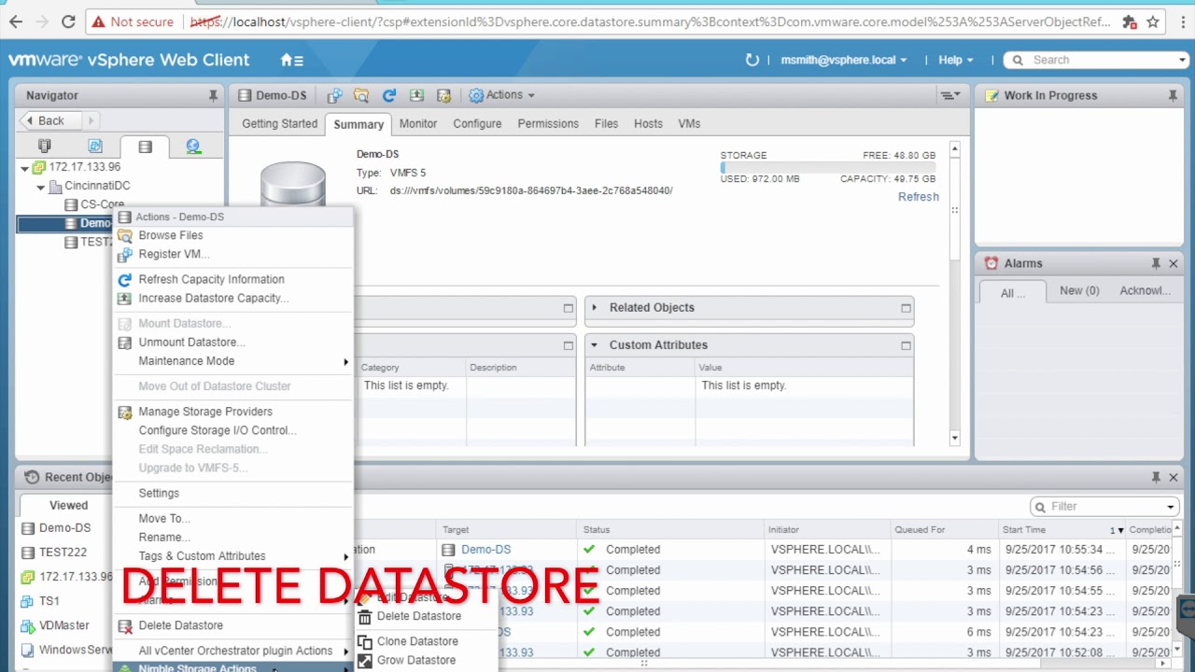The image size is (1195, 672).
Task: Click the Refresh link under storage capacity
Action: (919, 197)
